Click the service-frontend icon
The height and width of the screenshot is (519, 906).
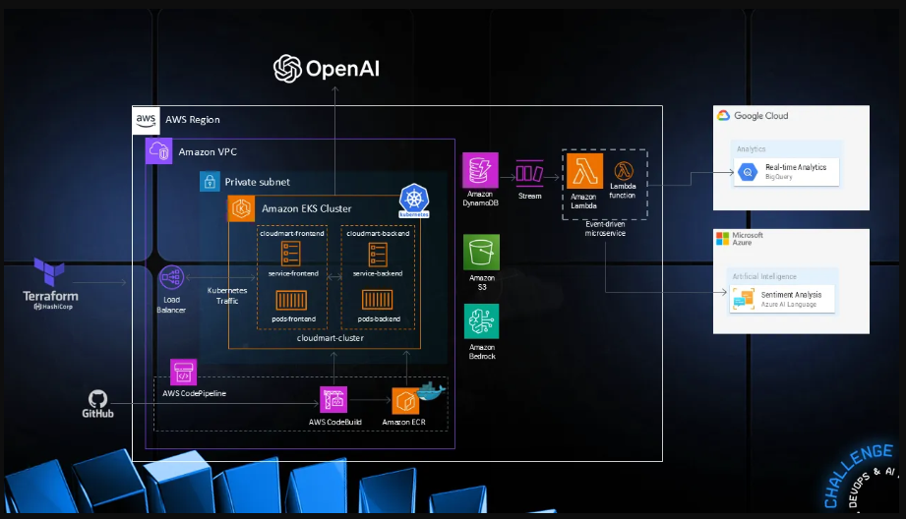[x=290, y=254]
